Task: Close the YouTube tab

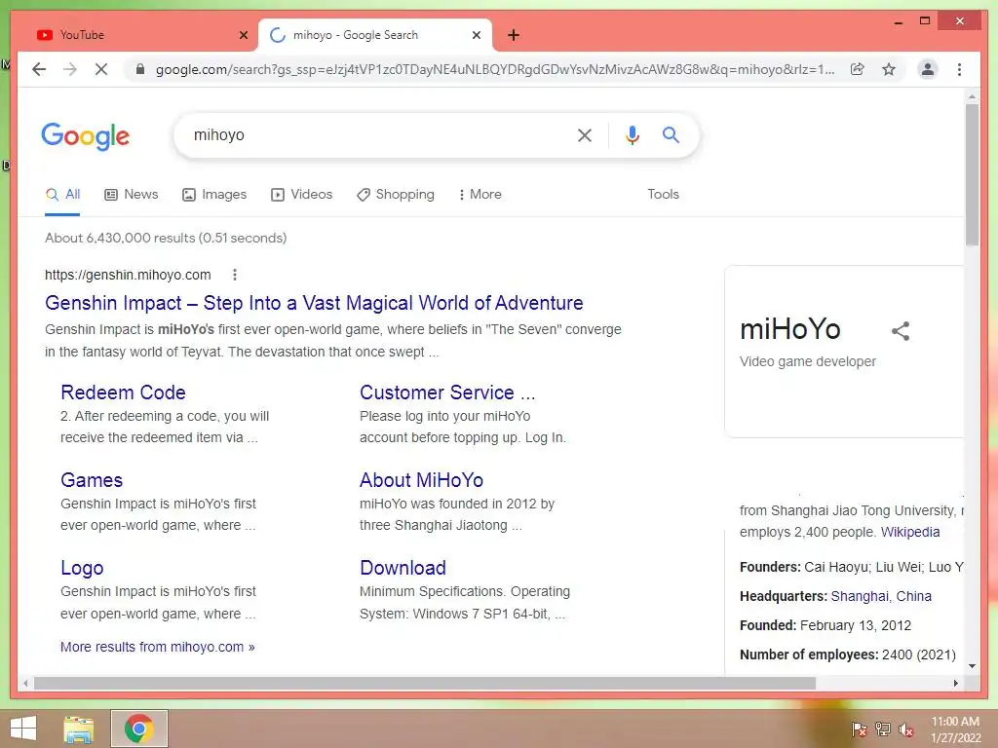Action: point(243,35)
